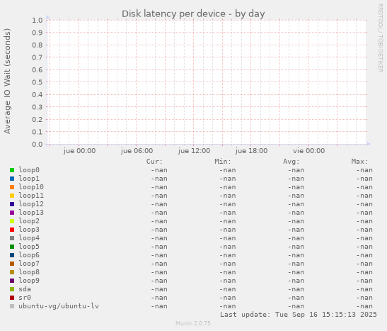Click the Avg: column header
Image resolution: width=387 pixels, height=331 pixels.
pos(291,162)
